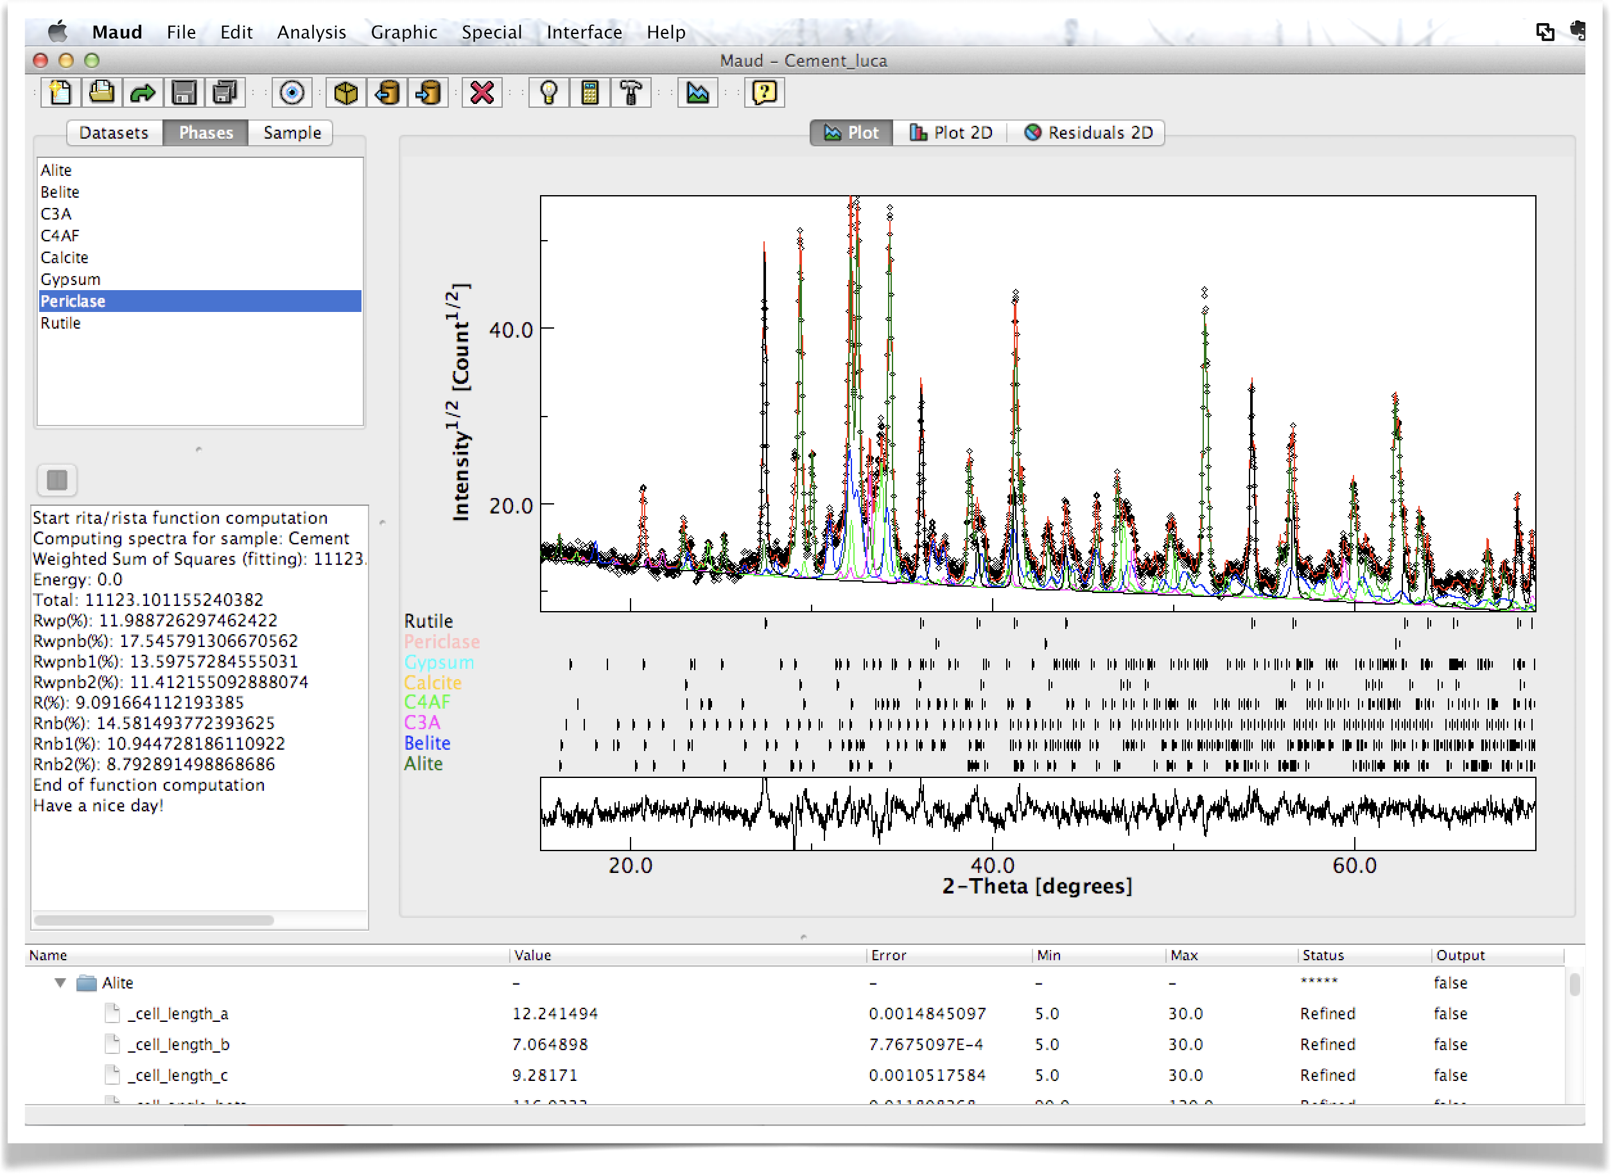Viewport: 1611px width, 1174px height.
Task: Click the Name column header
Action: coord(267,956)
